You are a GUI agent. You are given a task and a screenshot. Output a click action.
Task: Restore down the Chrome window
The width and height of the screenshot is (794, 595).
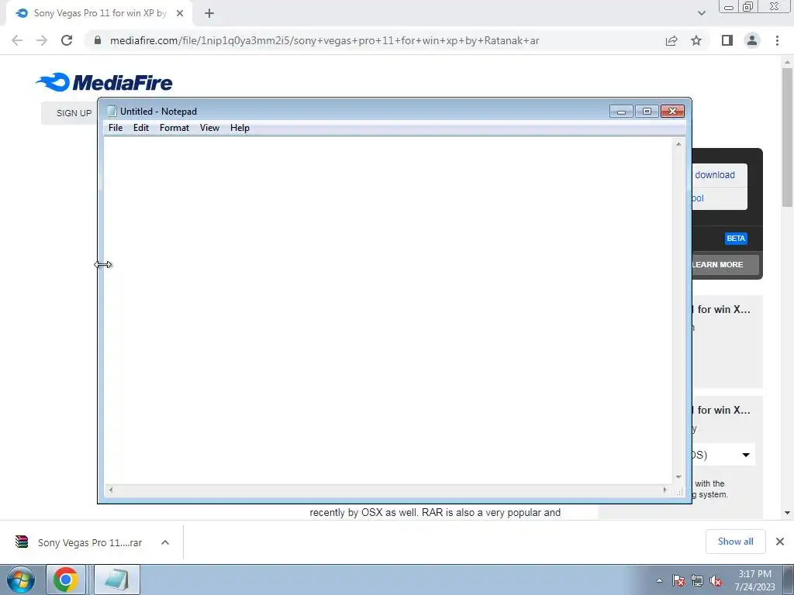(x=748, y=6)
